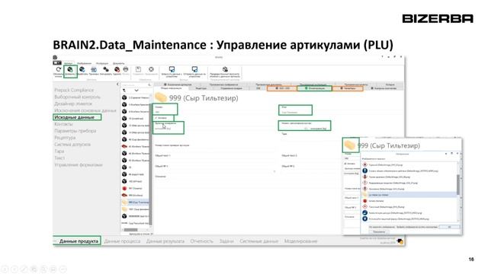488x274 pixels.
Task: Click the cancel cross-circle icon in ribbon
Action: (x=151, y=69)
